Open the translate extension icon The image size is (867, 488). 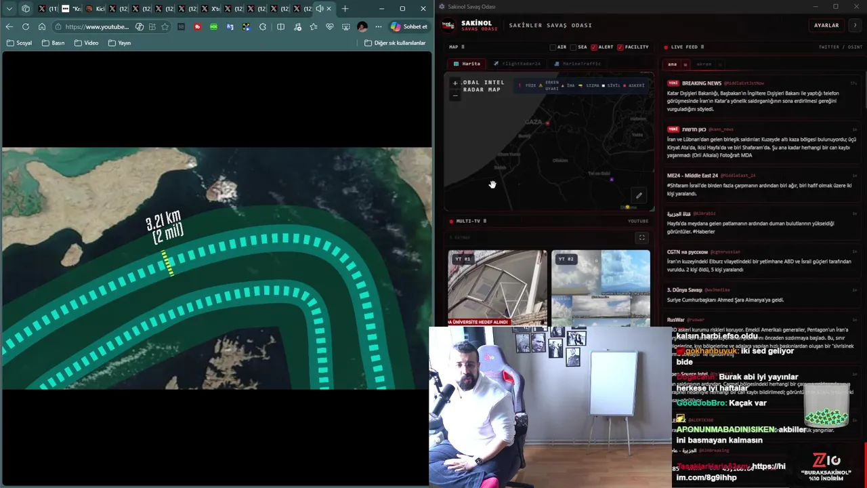(230, 26)
